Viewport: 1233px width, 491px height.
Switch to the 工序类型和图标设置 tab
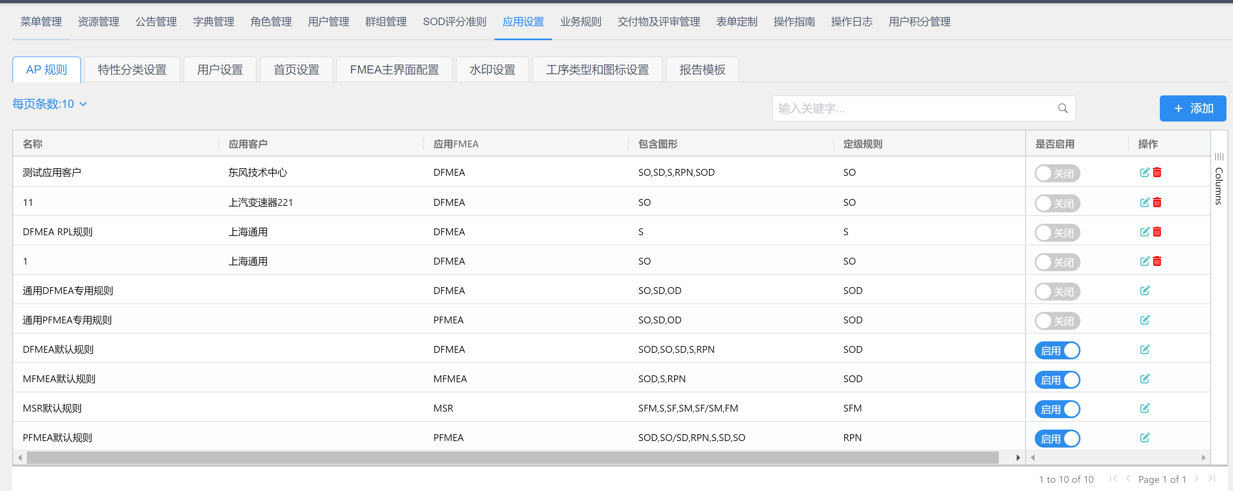(x=597, y=69)
